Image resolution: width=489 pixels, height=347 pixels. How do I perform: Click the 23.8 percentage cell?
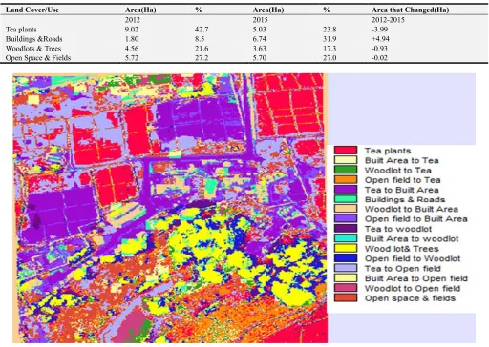click(330, 30)
